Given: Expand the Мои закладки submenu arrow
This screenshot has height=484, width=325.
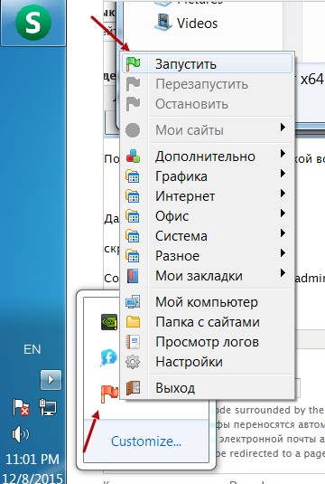Looking at the screenshot, I should coord(283,273).
